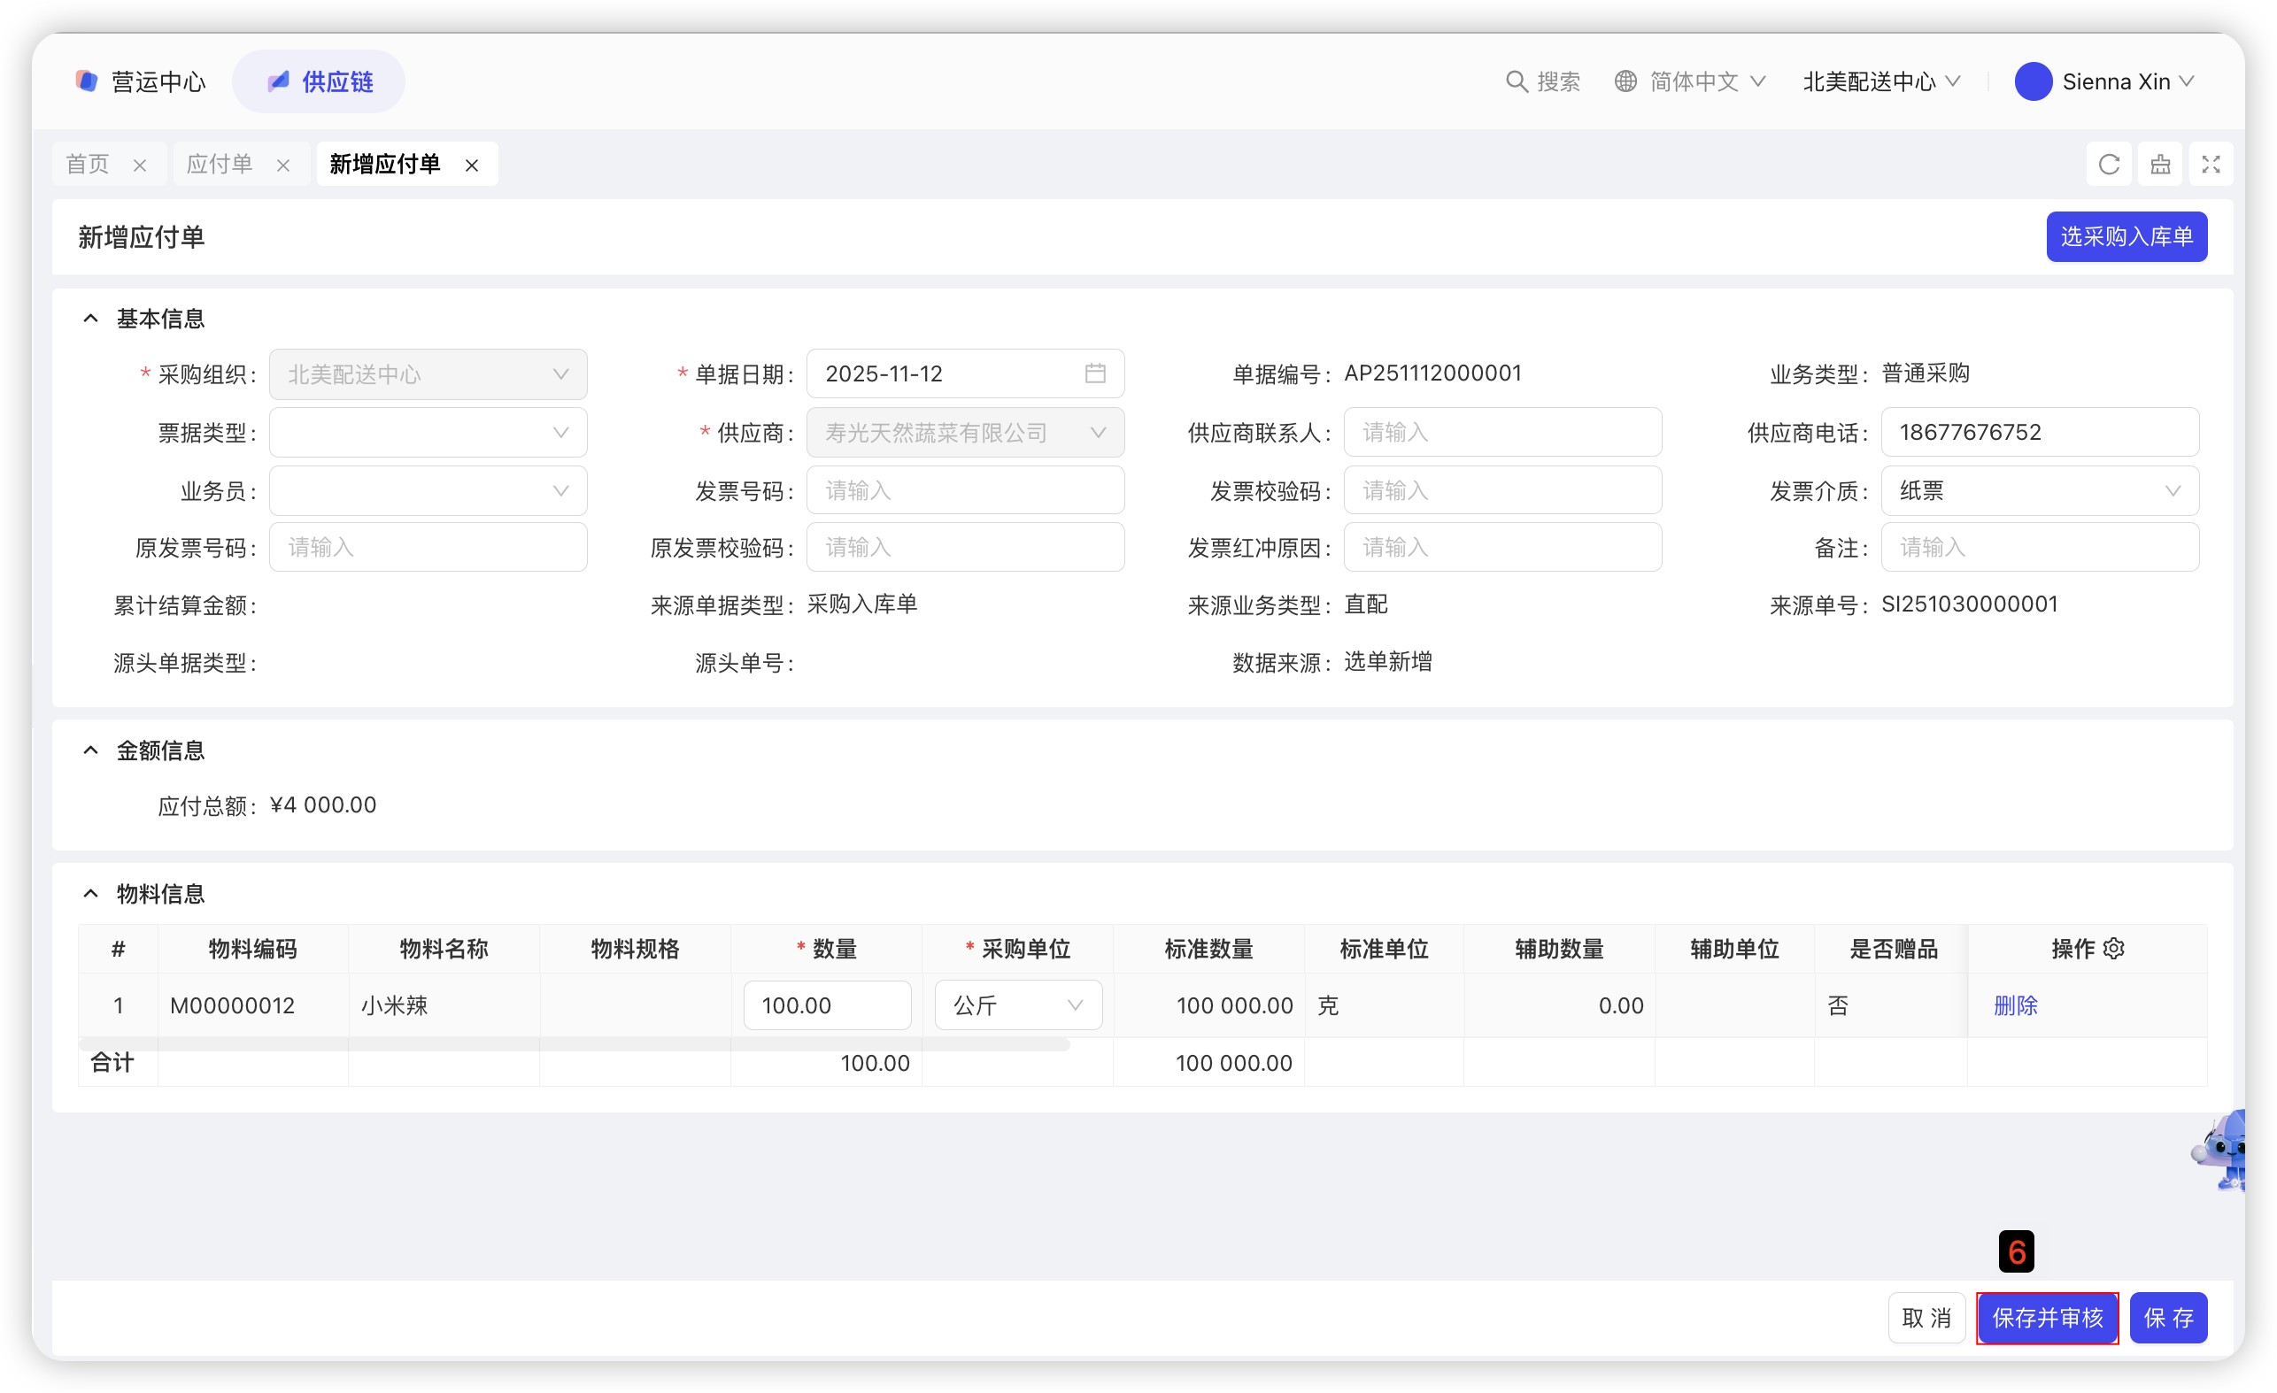Viewport: 2277px width, 1393px height.
Task: Collapse the 金额信息 section
Action: (90, 750)
